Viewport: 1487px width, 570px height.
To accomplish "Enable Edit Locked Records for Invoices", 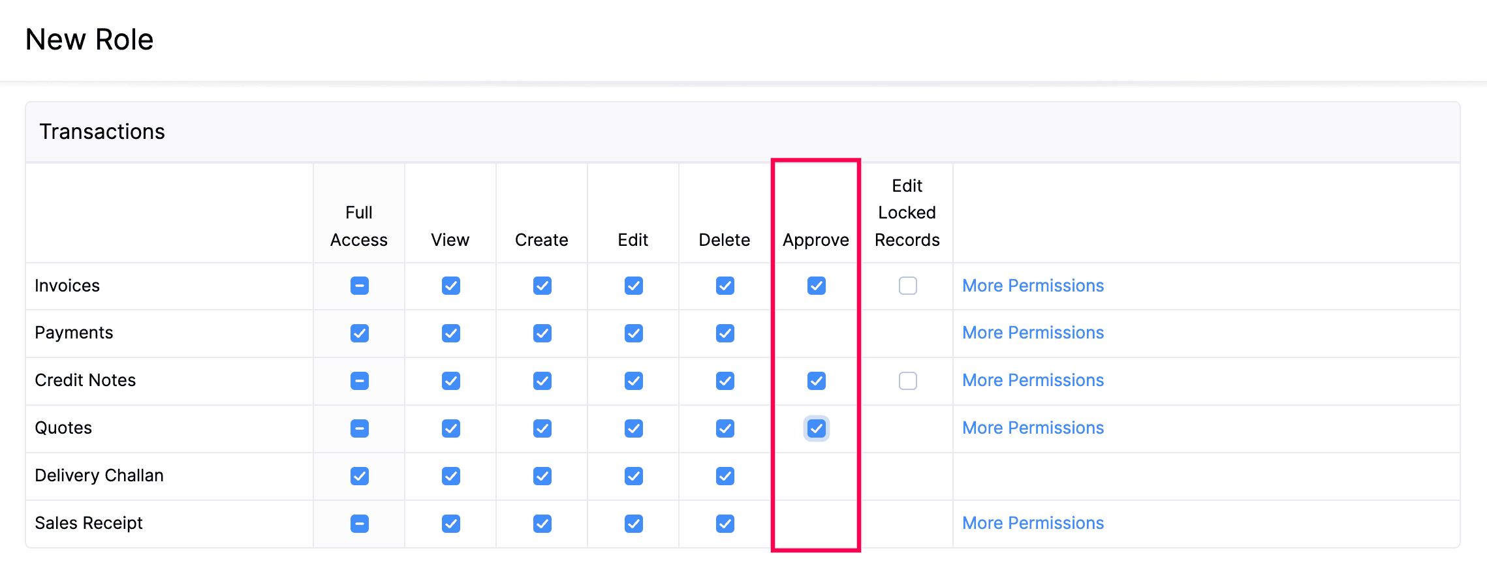I will pyautogui.click(x=908, y=286).
